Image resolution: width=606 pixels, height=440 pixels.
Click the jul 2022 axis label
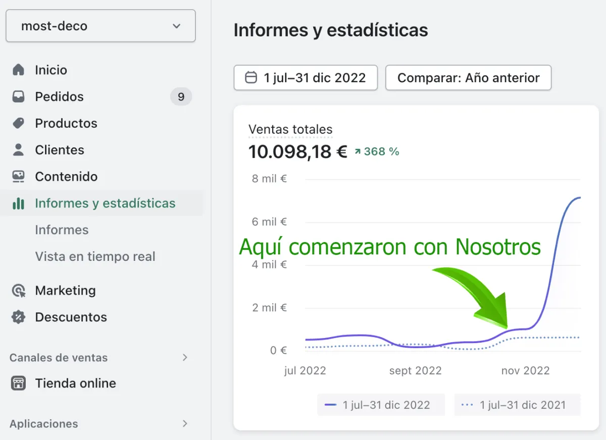(x=305, y=371)
